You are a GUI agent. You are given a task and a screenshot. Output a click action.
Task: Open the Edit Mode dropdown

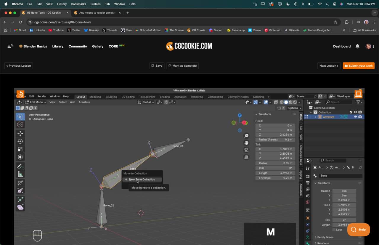[36, 102]
